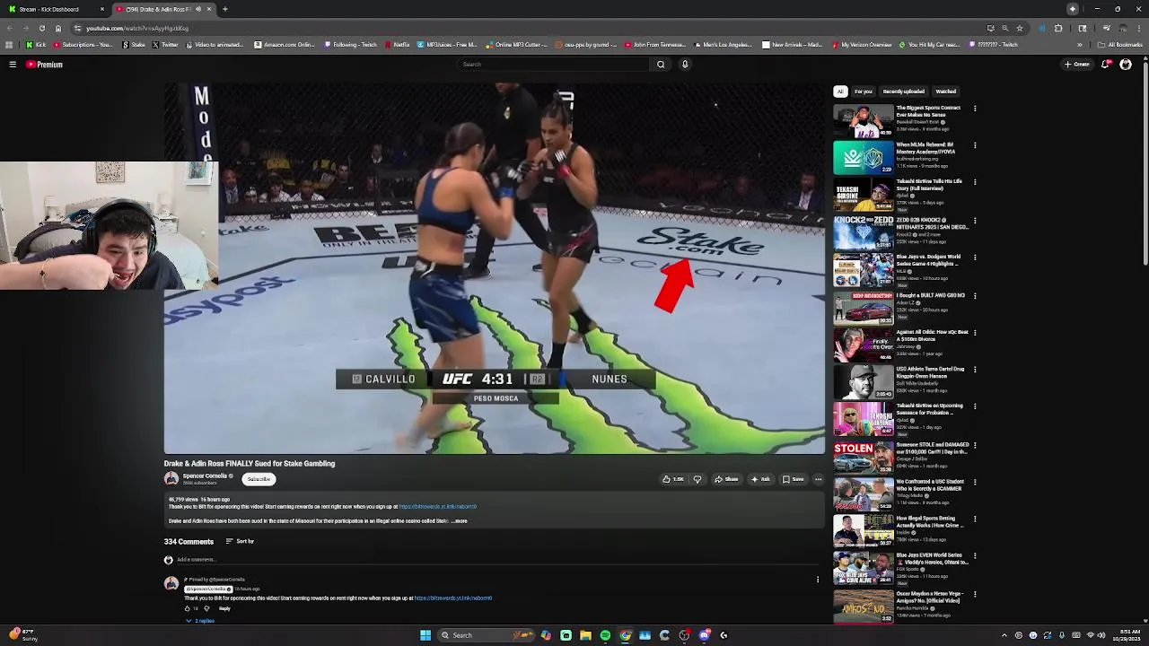Subscribe to Spencer Cornelia channel

pos(259,479)
